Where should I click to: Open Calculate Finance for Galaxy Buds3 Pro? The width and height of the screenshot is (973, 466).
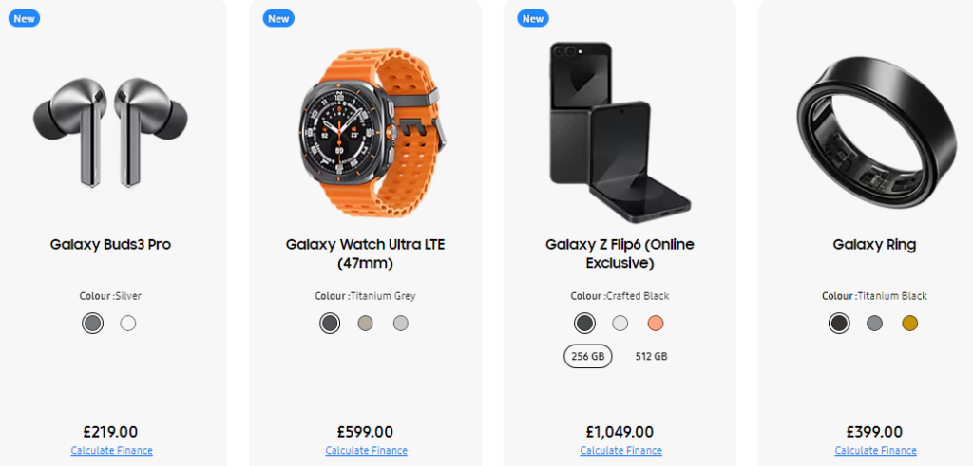click(x=111, y=451)
